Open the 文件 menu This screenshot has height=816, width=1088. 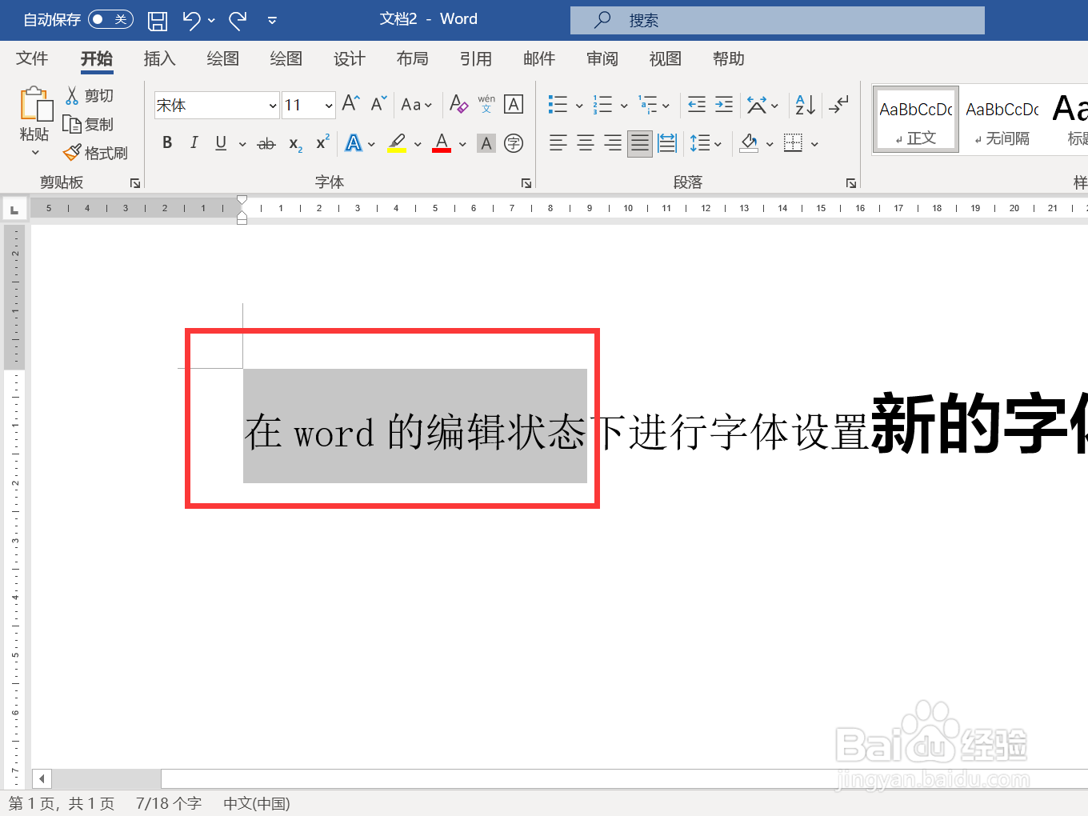pyautogui.click(x=32, y=58)
